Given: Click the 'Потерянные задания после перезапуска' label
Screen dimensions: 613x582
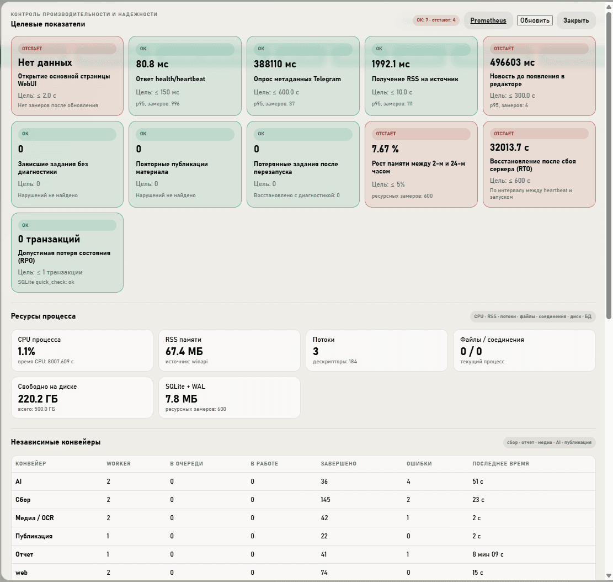Looking at the screenshot, I should (x=296, y=168).
